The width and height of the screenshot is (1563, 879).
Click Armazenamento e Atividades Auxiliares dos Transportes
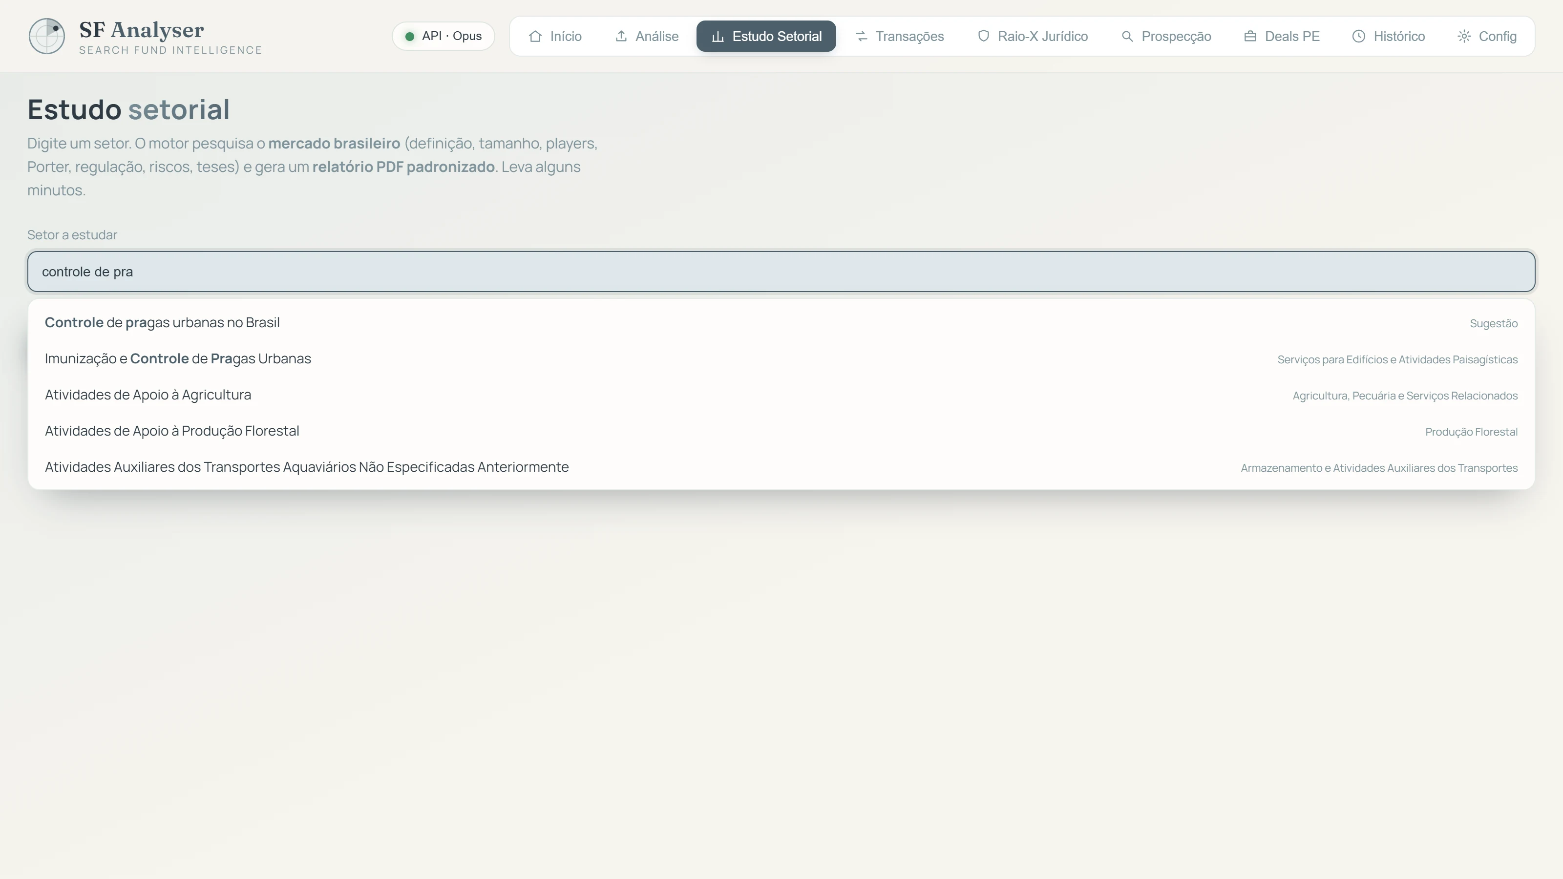(1378, 468)
